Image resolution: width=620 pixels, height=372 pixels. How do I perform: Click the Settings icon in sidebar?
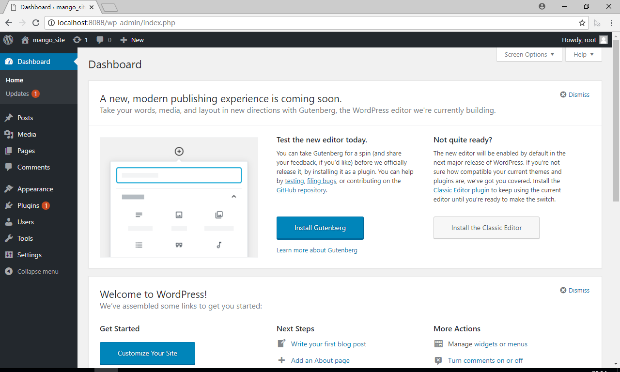coord(9,255)
